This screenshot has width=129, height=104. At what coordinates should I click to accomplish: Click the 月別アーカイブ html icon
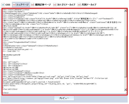pyautogui.click(x=79, y=5)
